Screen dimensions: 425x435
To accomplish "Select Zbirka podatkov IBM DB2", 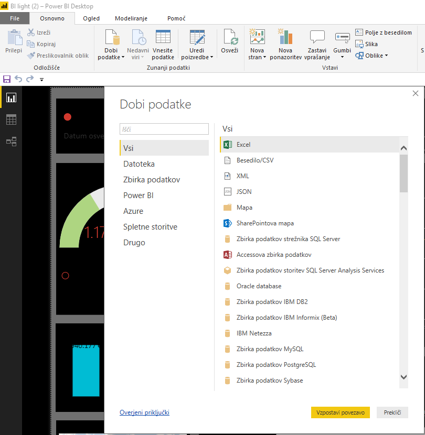I will click(310, 302).
